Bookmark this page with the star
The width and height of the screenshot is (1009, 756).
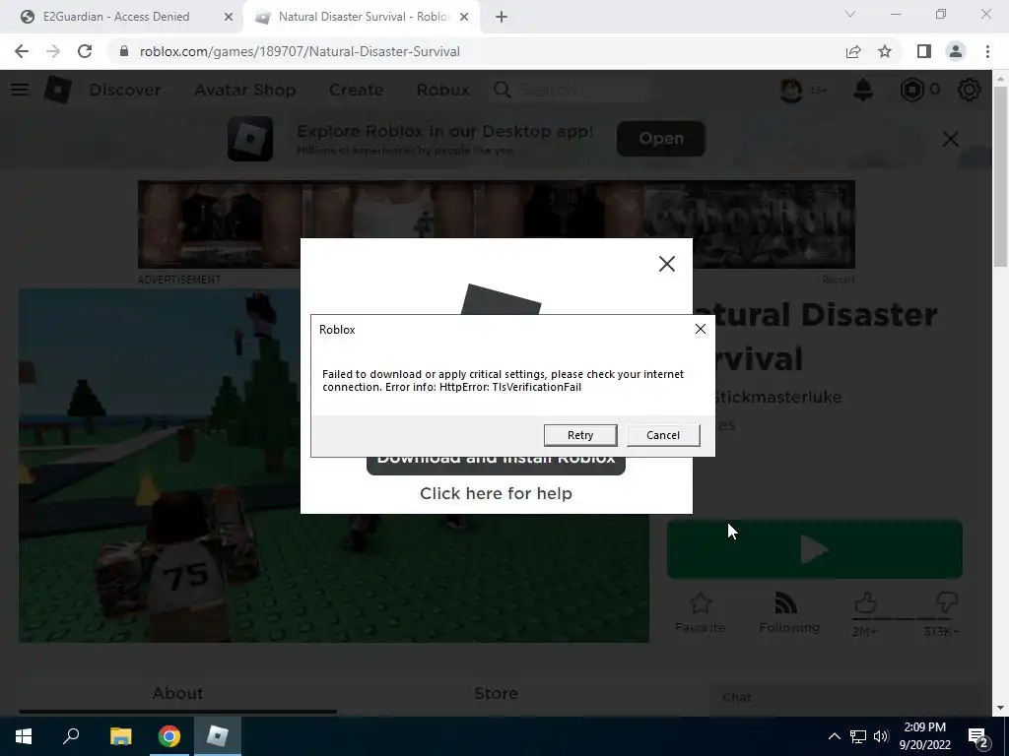tap(885, 51)
